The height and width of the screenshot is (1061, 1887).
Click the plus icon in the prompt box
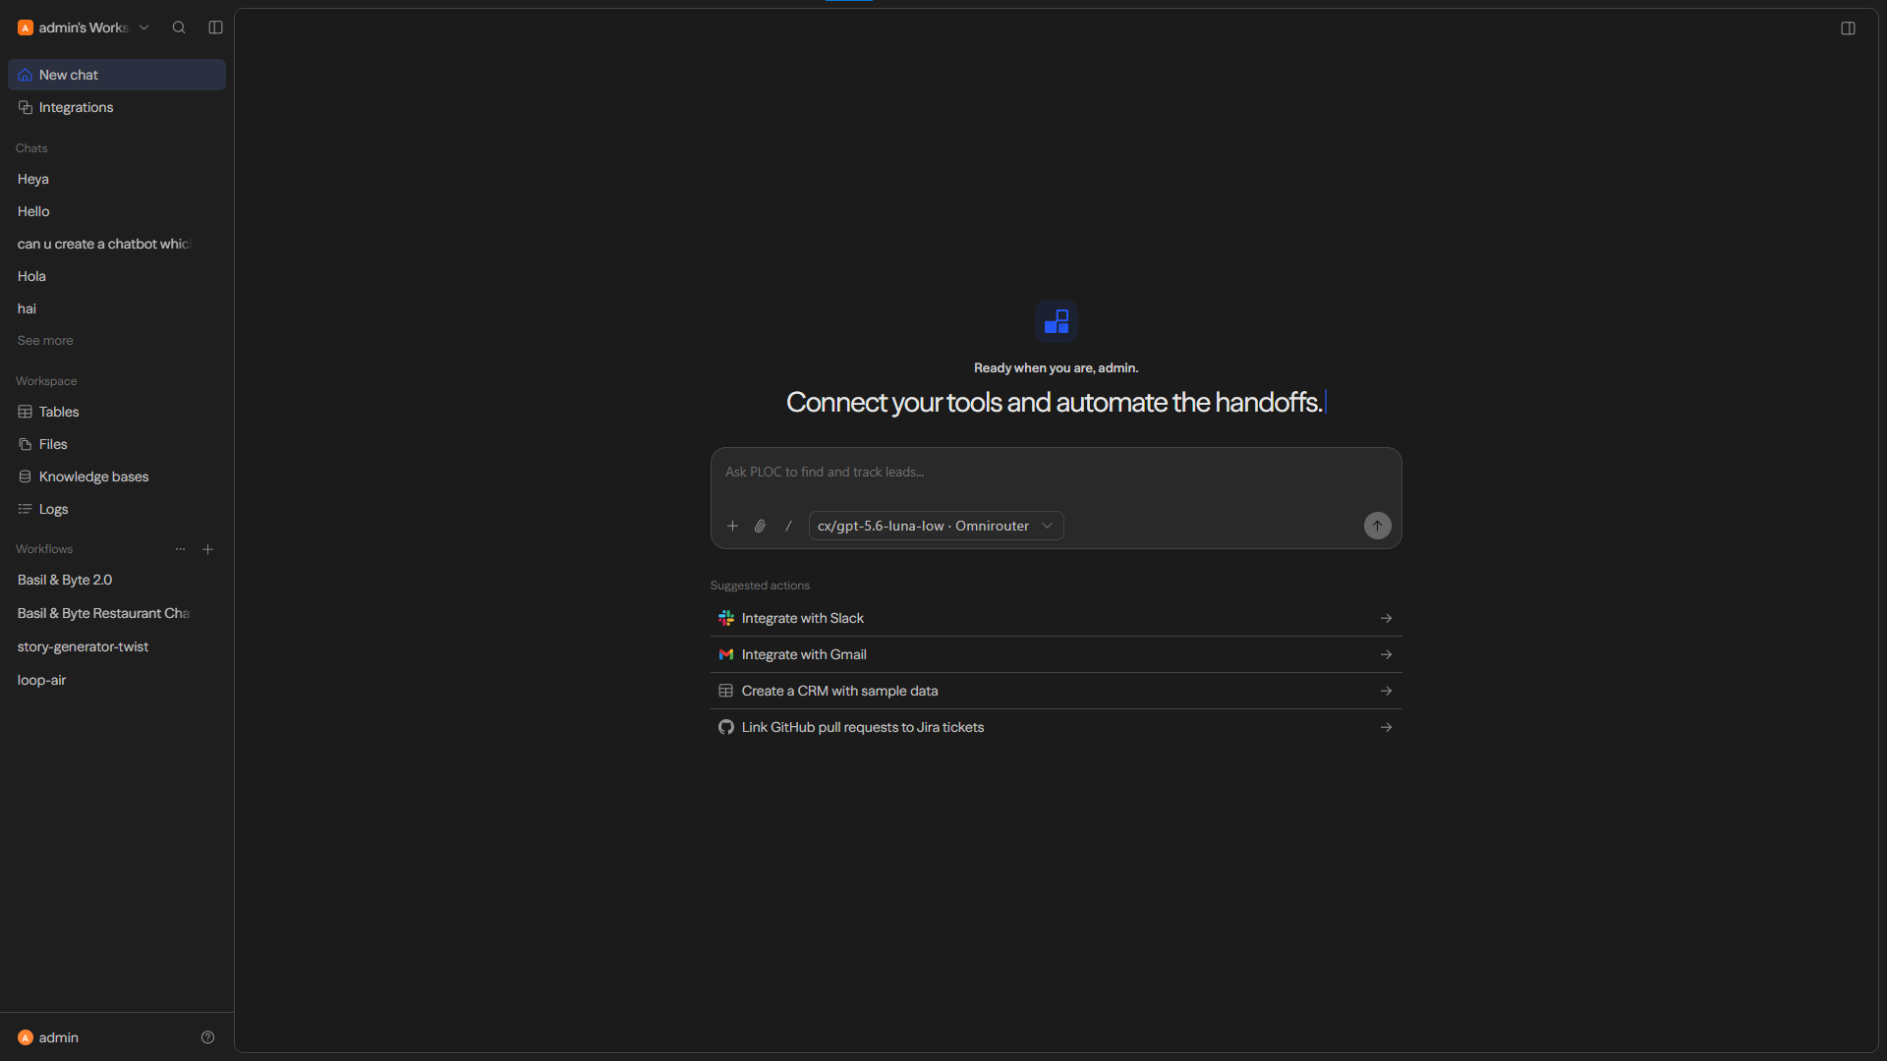tap(732, 526)
